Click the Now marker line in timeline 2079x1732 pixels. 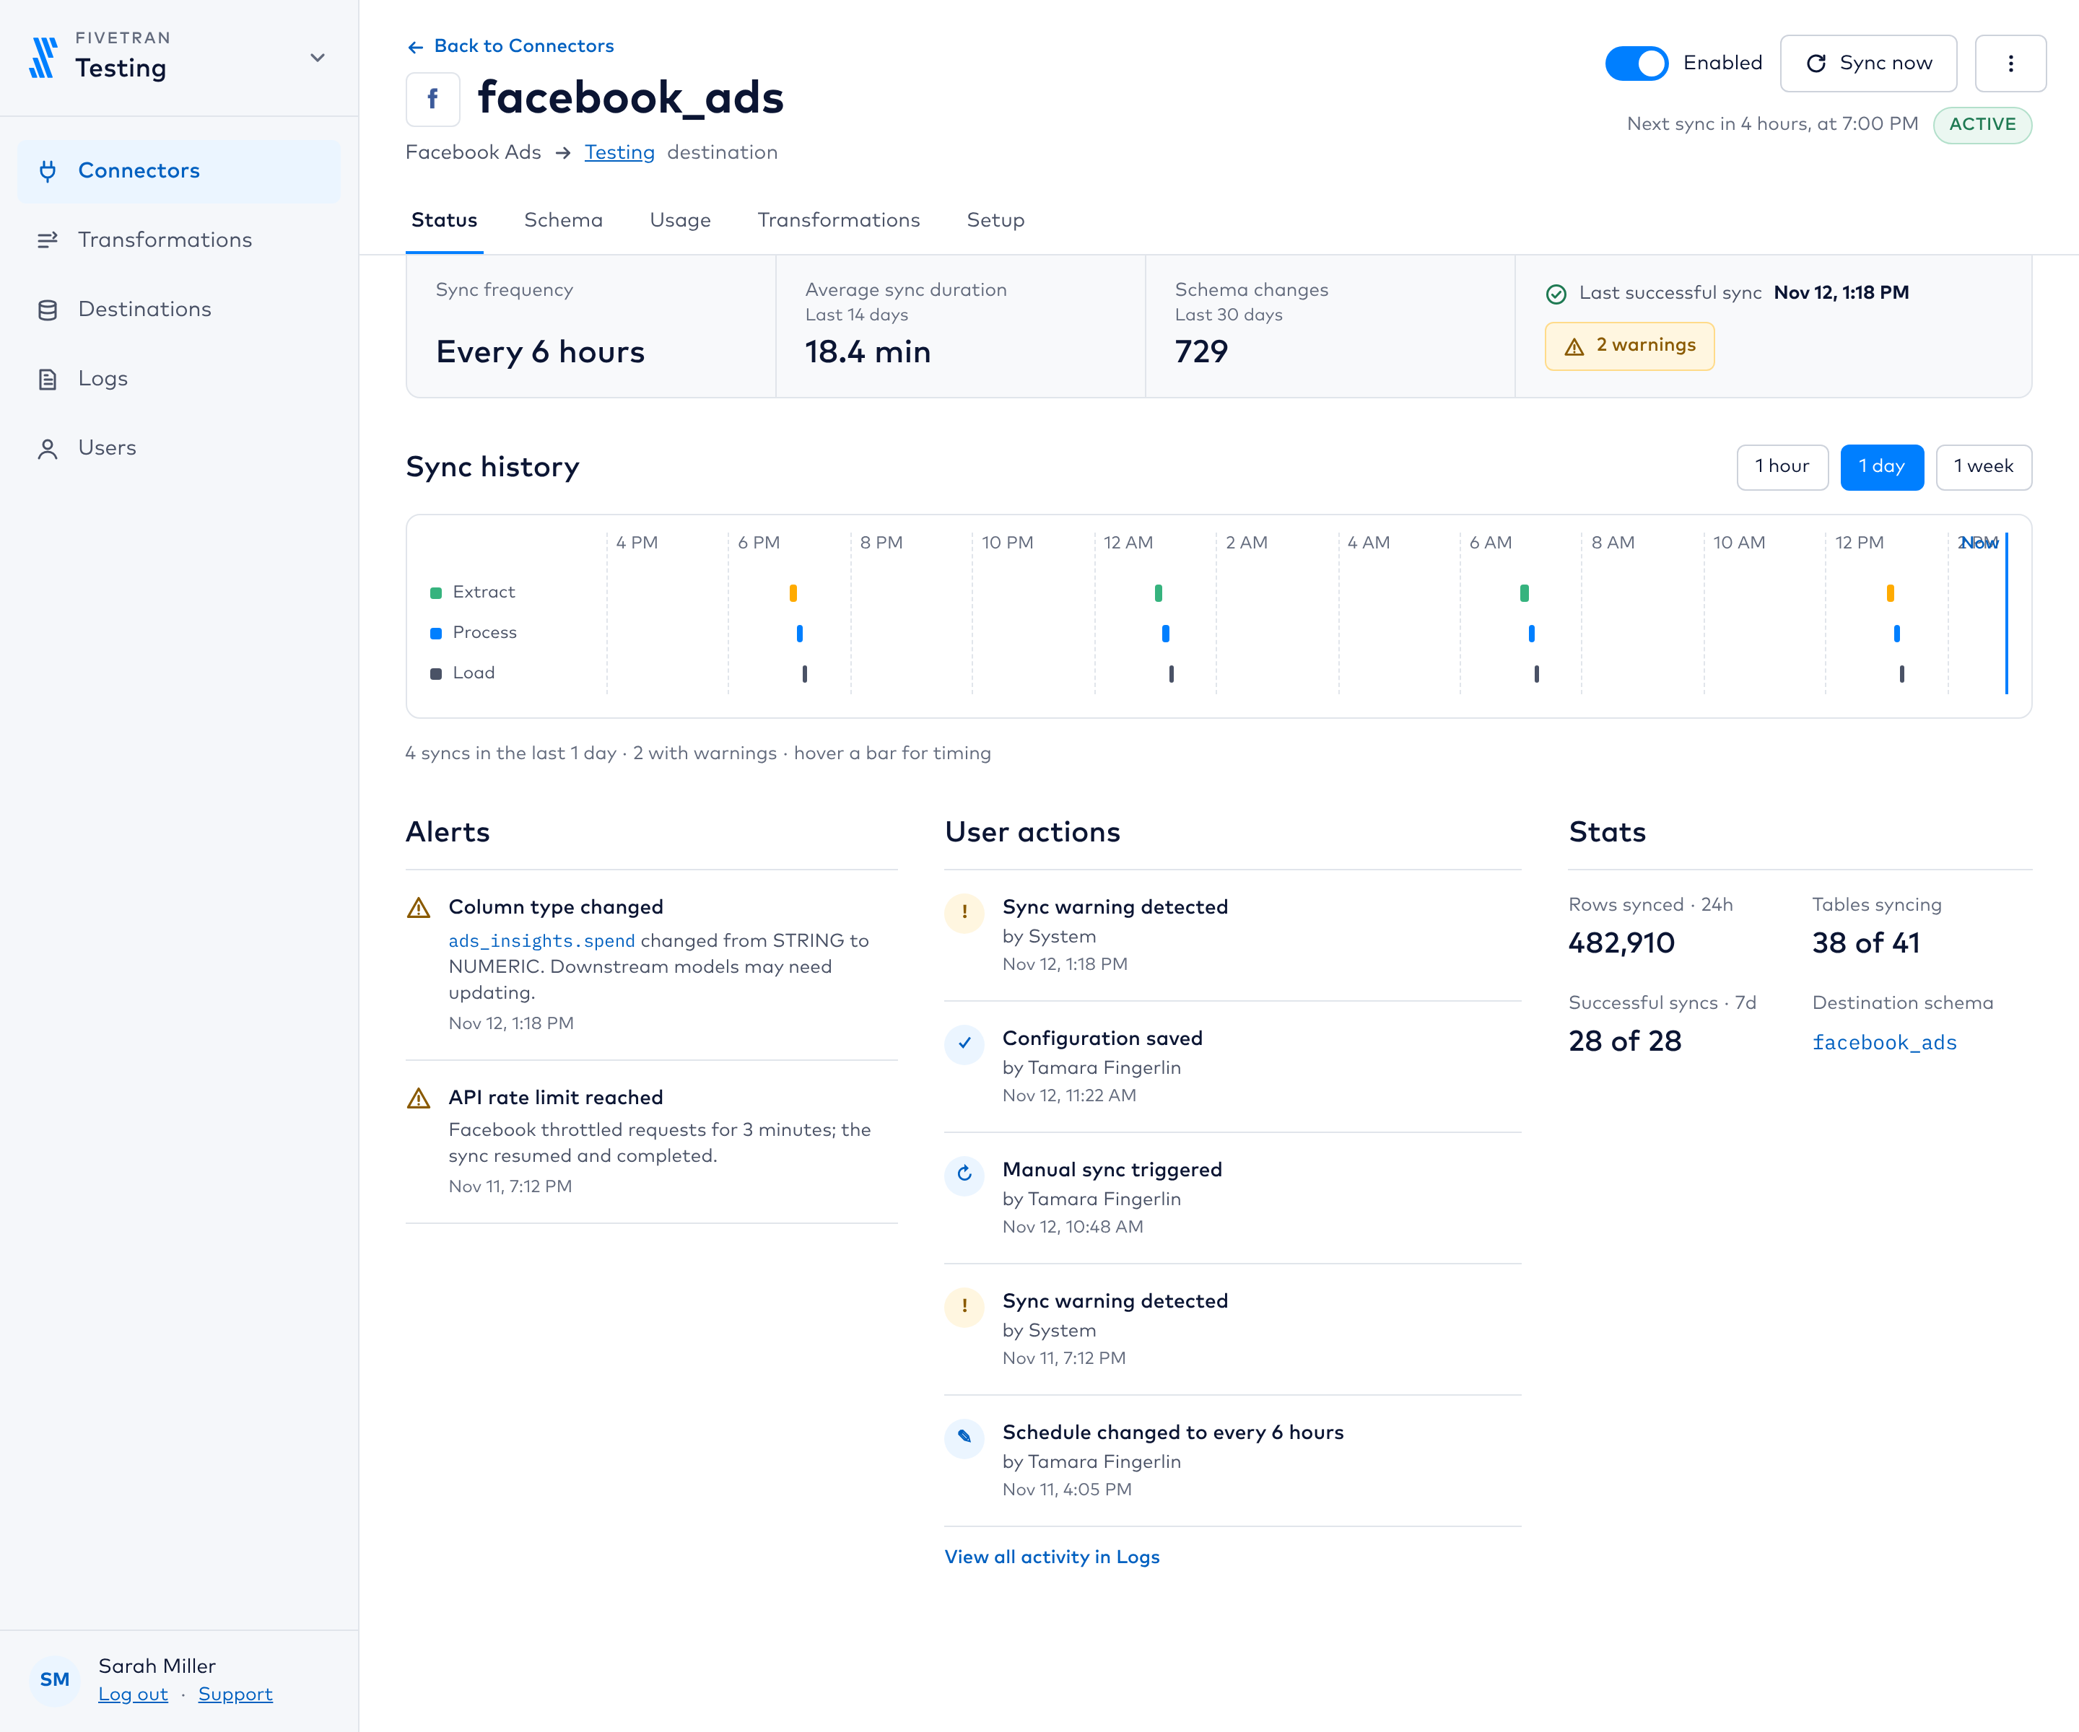[x=2007, y=613]
